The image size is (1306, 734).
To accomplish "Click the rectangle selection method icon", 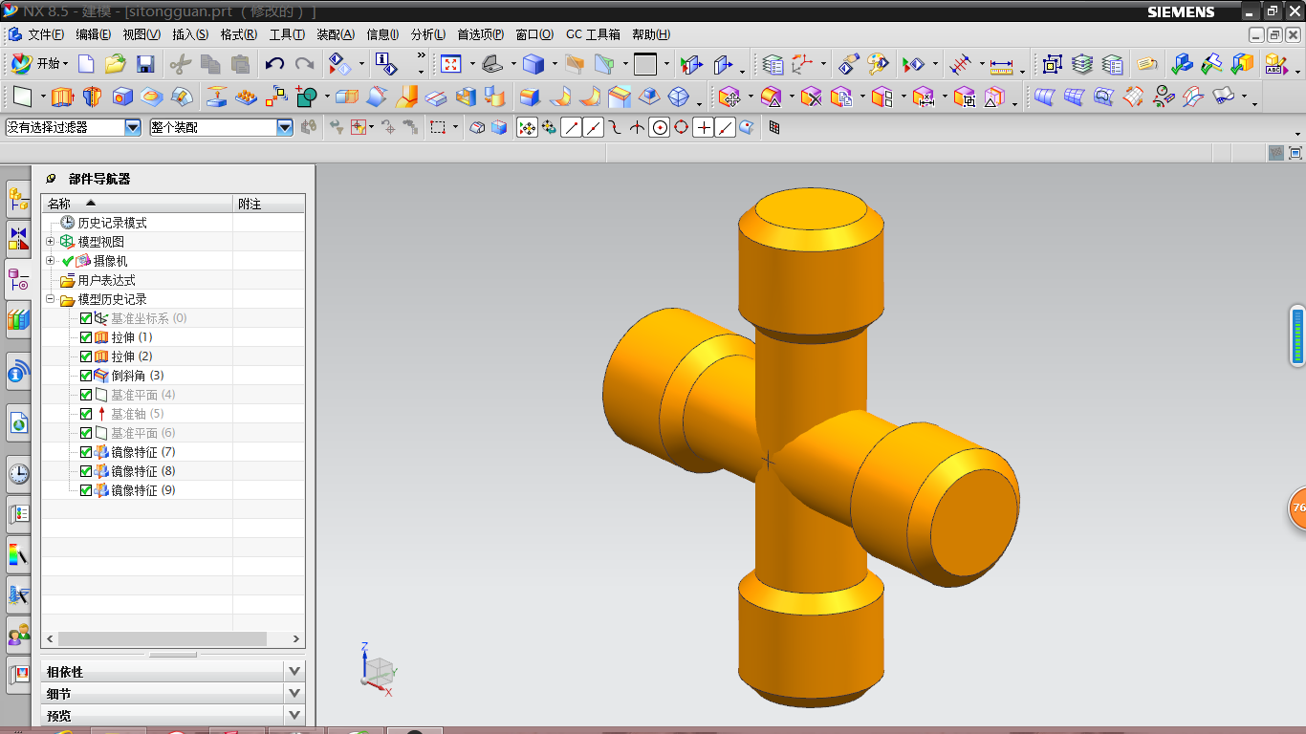I will 438,127.
